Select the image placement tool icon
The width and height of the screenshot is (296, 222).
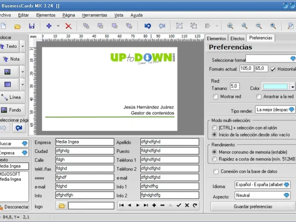click(7, 72)
